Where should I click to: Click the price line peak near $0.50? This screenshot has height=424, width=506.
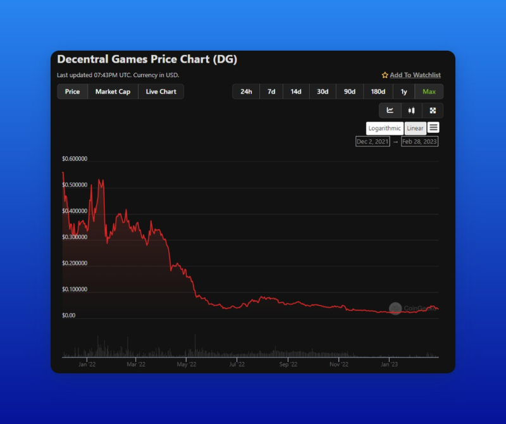coord(99,180)
